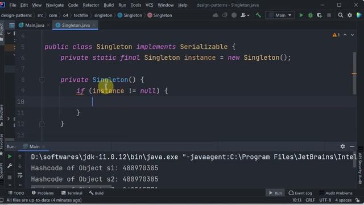This screenshot has height=205, width=364.
Task: Start debugging with the green bug icon
Action: 311,15
